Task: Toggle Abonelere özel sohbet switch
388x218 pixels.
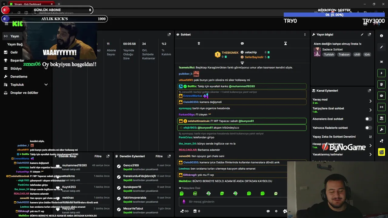Action: coord(368,119)
